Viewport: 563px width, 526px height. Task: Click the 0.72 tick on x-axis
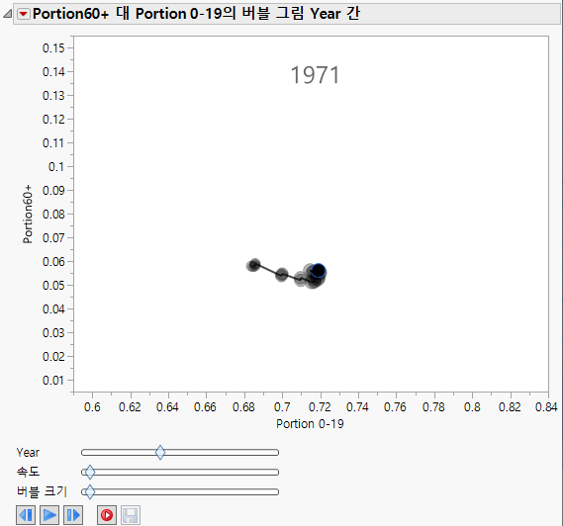click(320, 407)
